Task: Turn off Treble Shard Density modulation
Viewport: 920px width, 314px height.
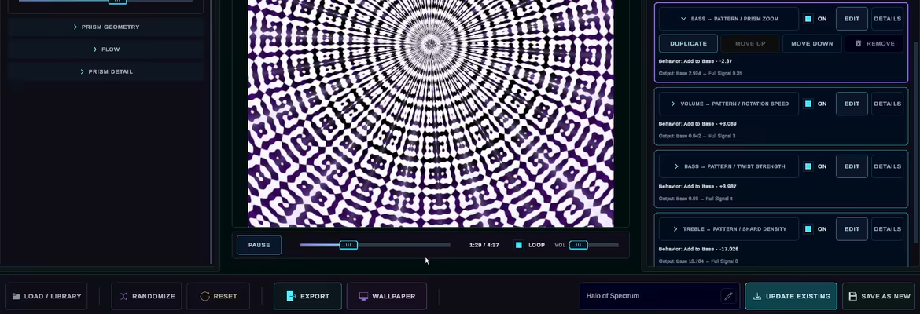Action: (x=808, y=229)
